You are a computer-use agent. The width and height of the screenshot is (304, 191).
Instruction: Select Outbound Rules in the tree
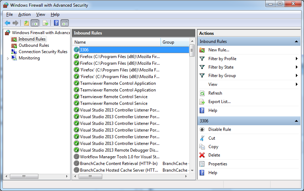34,45
